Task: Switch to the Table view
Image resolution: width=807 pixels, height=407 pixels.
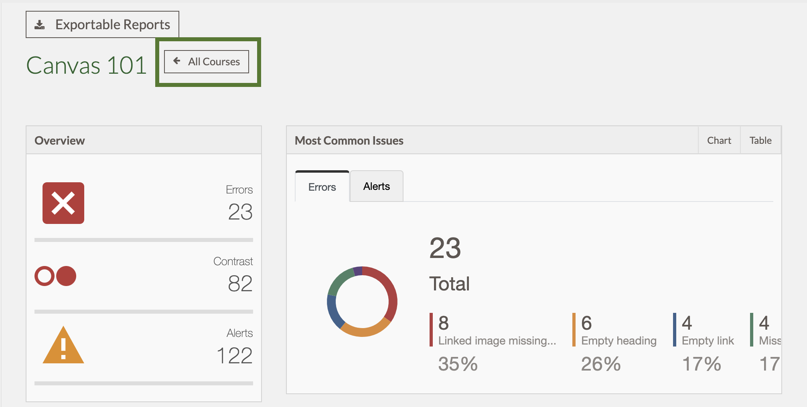Action: pos(760,141)
